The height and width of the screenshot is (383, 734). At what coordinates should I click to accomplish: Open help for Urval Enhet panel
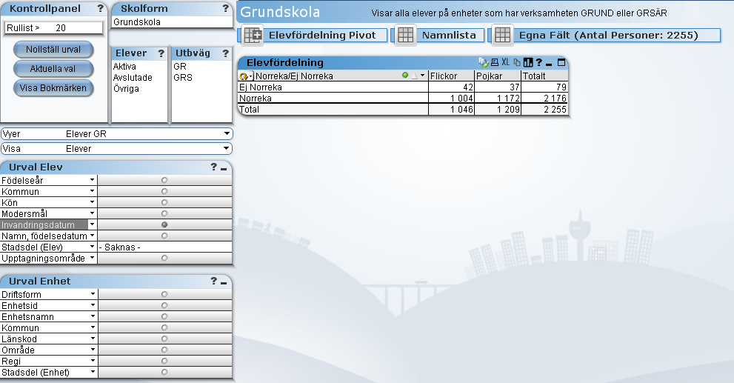[x=214, y=281]
